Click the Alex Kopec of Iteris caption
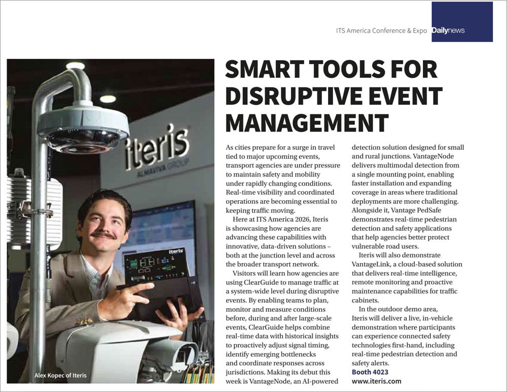507x392 pixels. [60, 375]
